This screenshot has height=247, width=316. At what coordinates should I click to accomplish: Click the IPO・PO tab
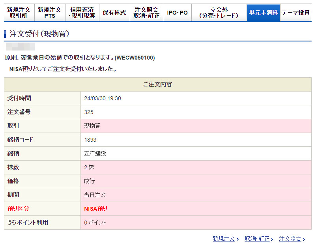click(x=177, y=13)
